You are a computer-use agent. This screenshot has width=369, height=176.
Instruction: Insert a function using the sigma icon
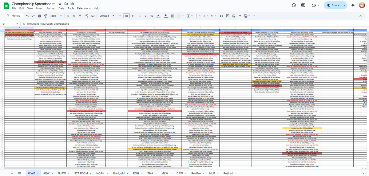pyautogui.click(x=254, y=16)
